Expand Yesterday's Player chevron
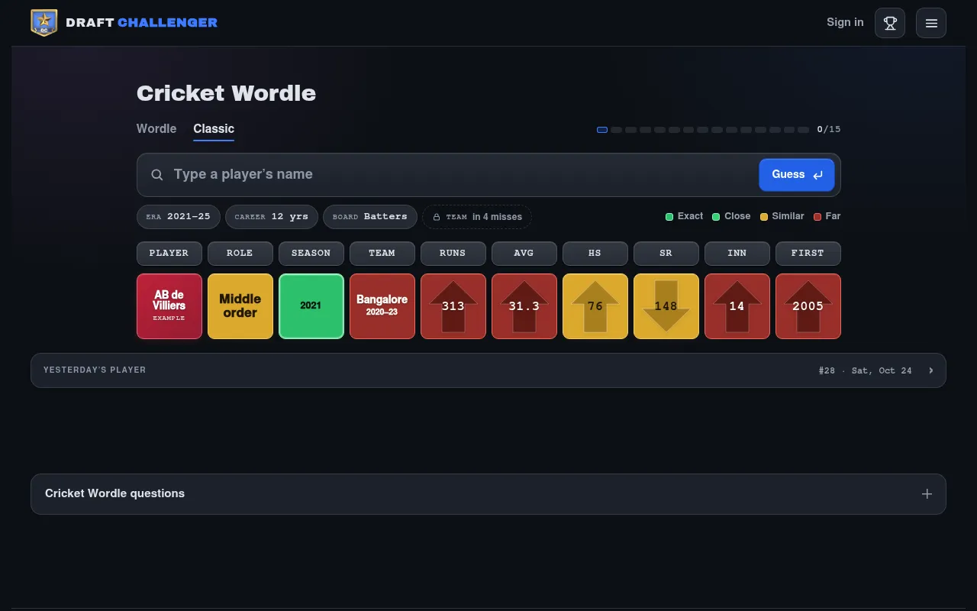 (x=931, y=370)
